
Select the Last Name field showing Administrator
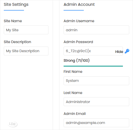96,102
